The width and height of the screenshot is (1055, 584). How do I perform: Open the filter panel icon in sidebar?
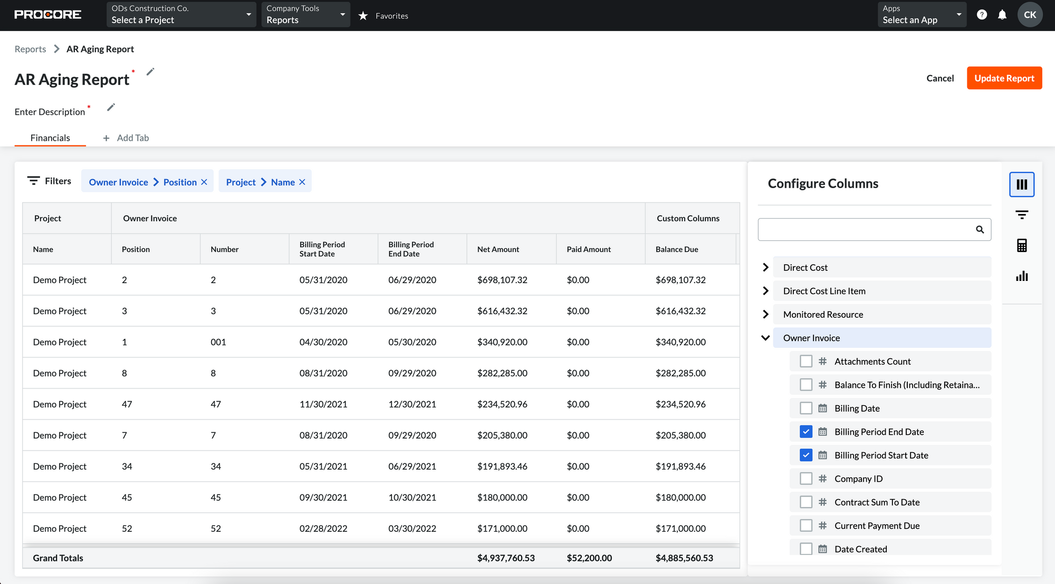[x=1022, y=215]
